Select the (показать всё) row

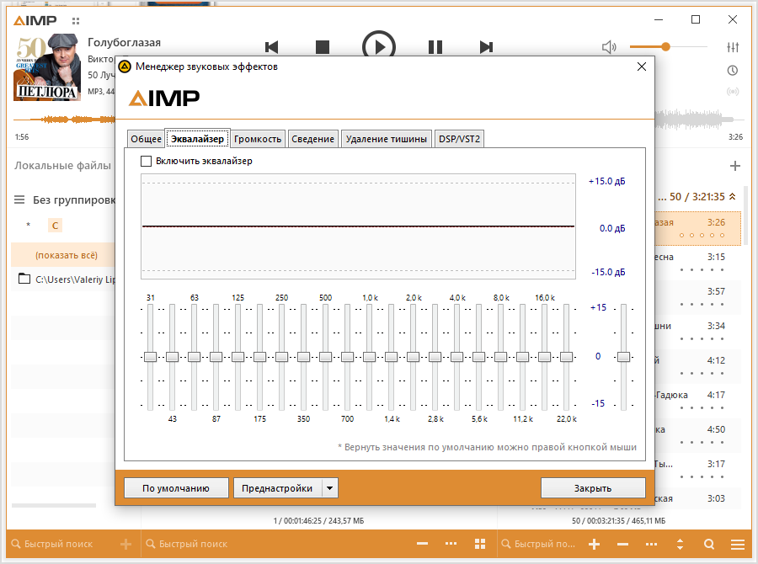(63, 255)
